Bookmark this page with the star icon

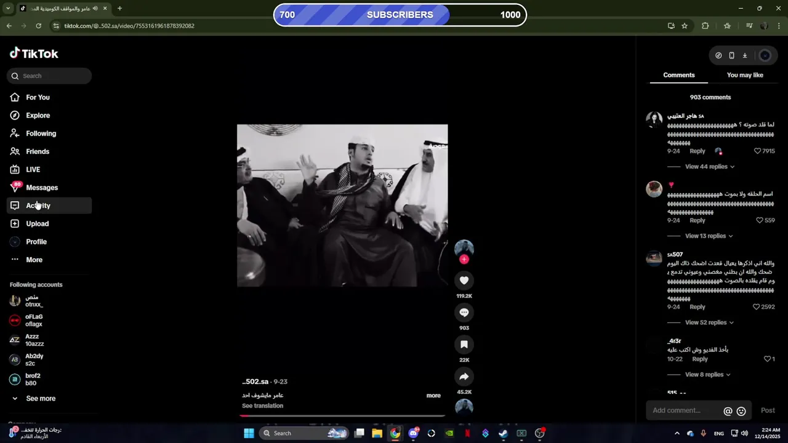click(685, 26)
